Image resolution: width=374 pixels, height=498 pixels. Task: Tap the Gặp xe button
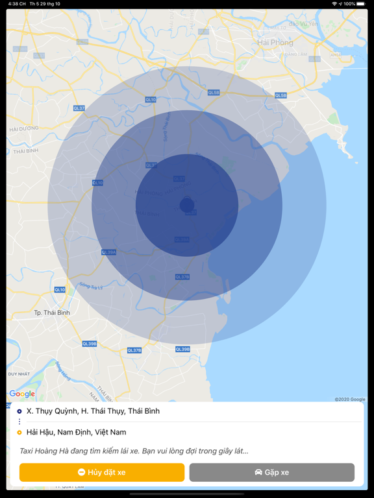[x=272, y=472]
